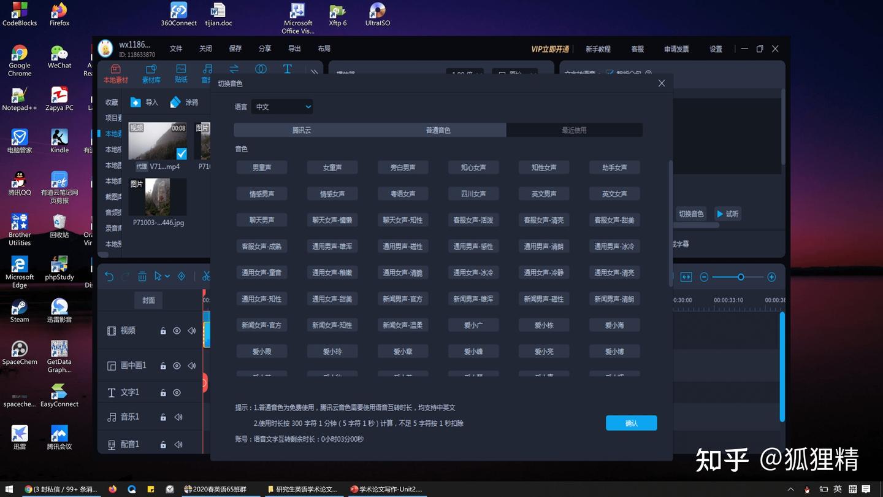This screenshot has width=883, height=497.
Task: Mute the 视频 track speaker
Action: click(x=192, y=331)
